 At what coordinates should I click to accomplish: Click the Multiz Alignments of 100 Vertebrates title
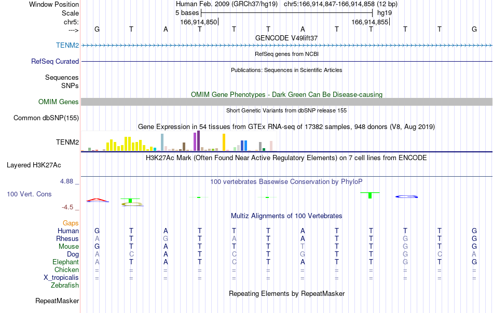coord(286,216)
